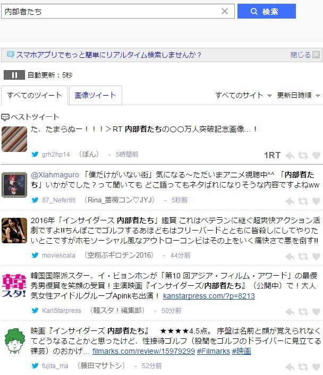The image size is (323, 375).
Task: Like fujita_ma's tweet
Action: coord(316,367)
